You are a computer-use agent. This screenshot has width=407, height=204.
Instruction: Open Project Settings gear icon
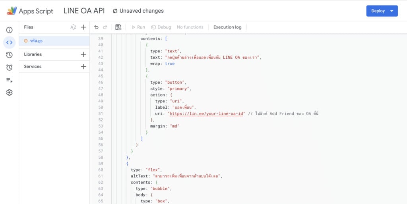coord(10,92)
